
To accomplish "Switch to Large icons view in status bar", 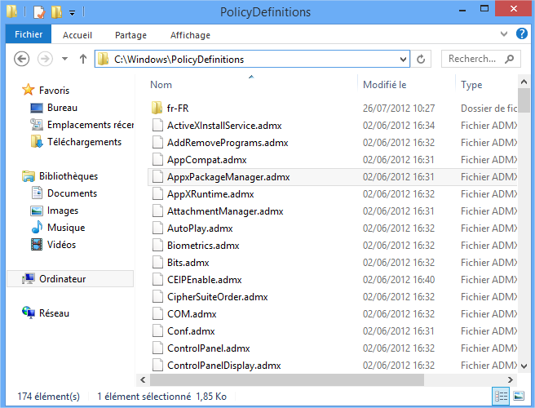I will (x=519, y=397).
